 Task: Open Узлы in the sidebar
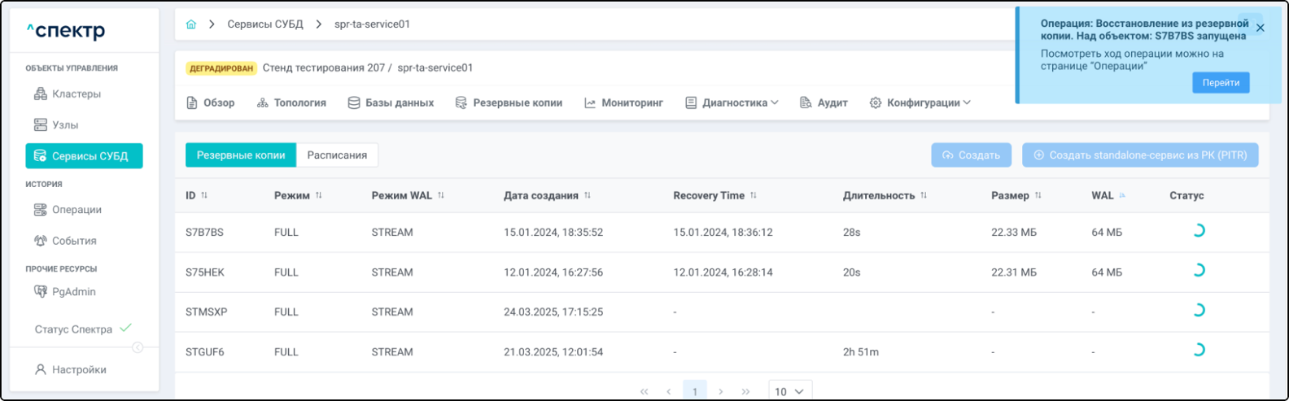(65, 125)
